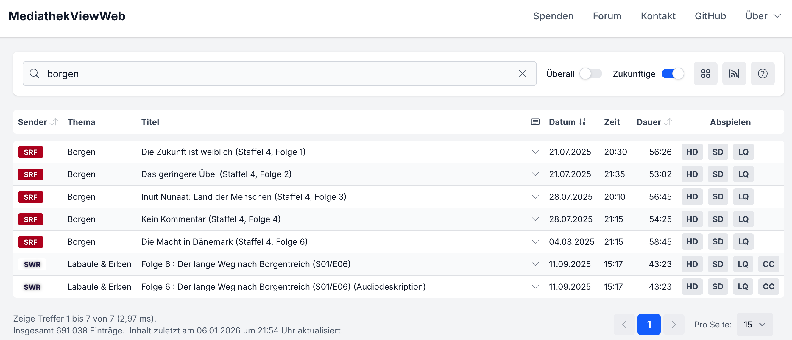Open the Forum navigation link
This screenshot has width=792, height=340.
(607, 16)
